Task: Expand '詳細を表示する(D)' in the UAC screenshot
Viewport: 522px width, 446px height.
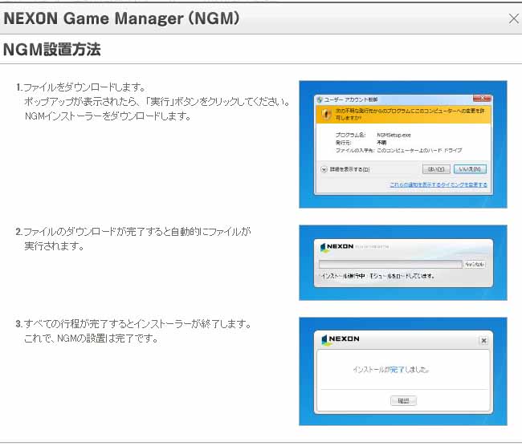Action: pyautogui.click(x=345, y=169)
